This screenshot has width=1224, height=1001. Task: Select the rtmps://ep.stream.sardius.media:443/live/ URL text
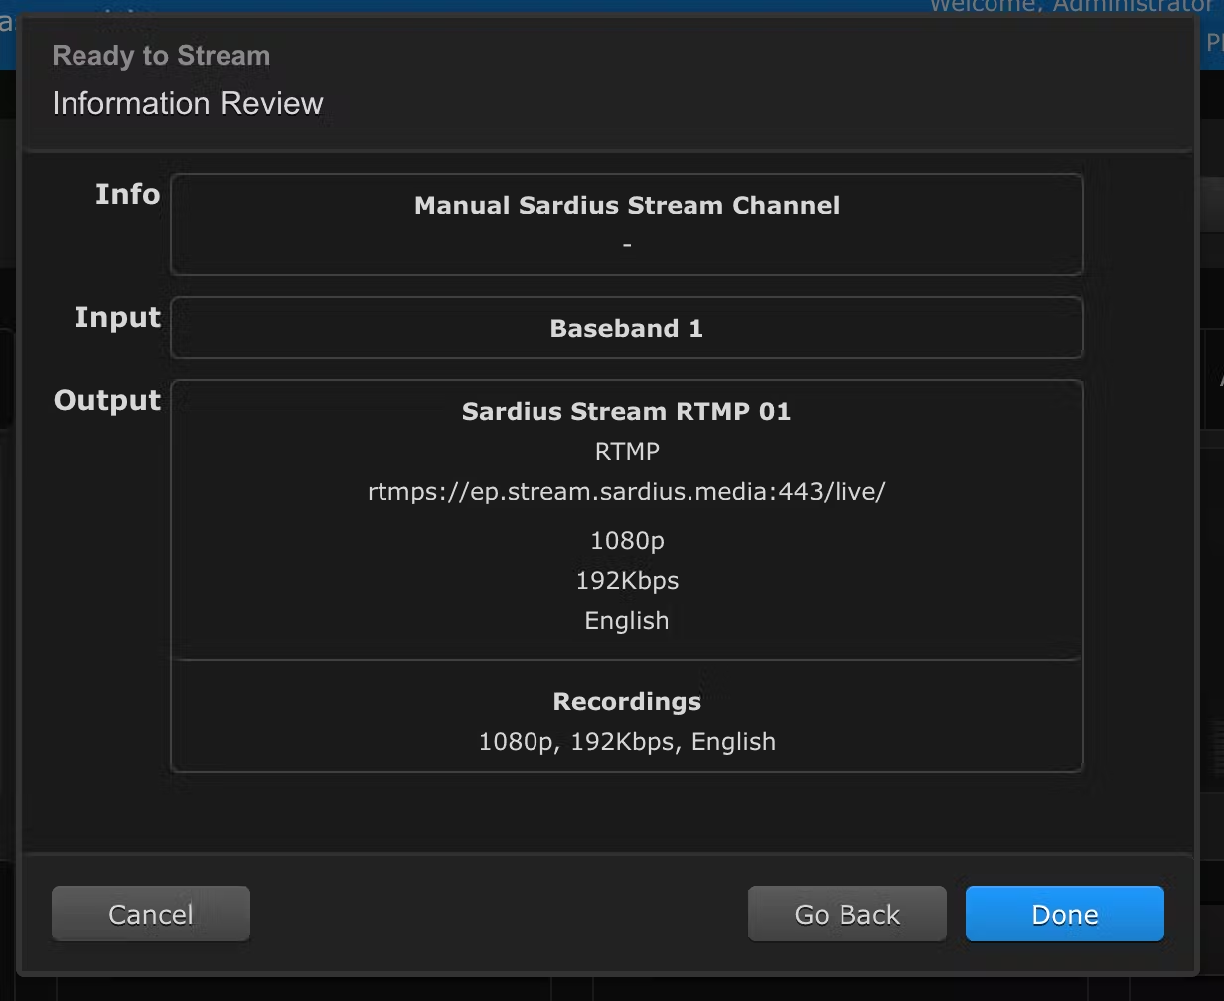(627, 492)
